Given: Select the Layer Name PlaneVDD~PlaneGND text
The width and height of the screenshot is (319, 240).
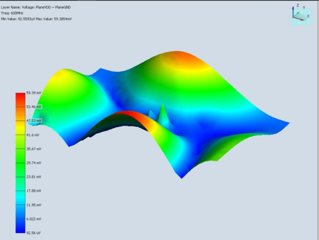Looking at the screenshot, I should click(36, 7).
